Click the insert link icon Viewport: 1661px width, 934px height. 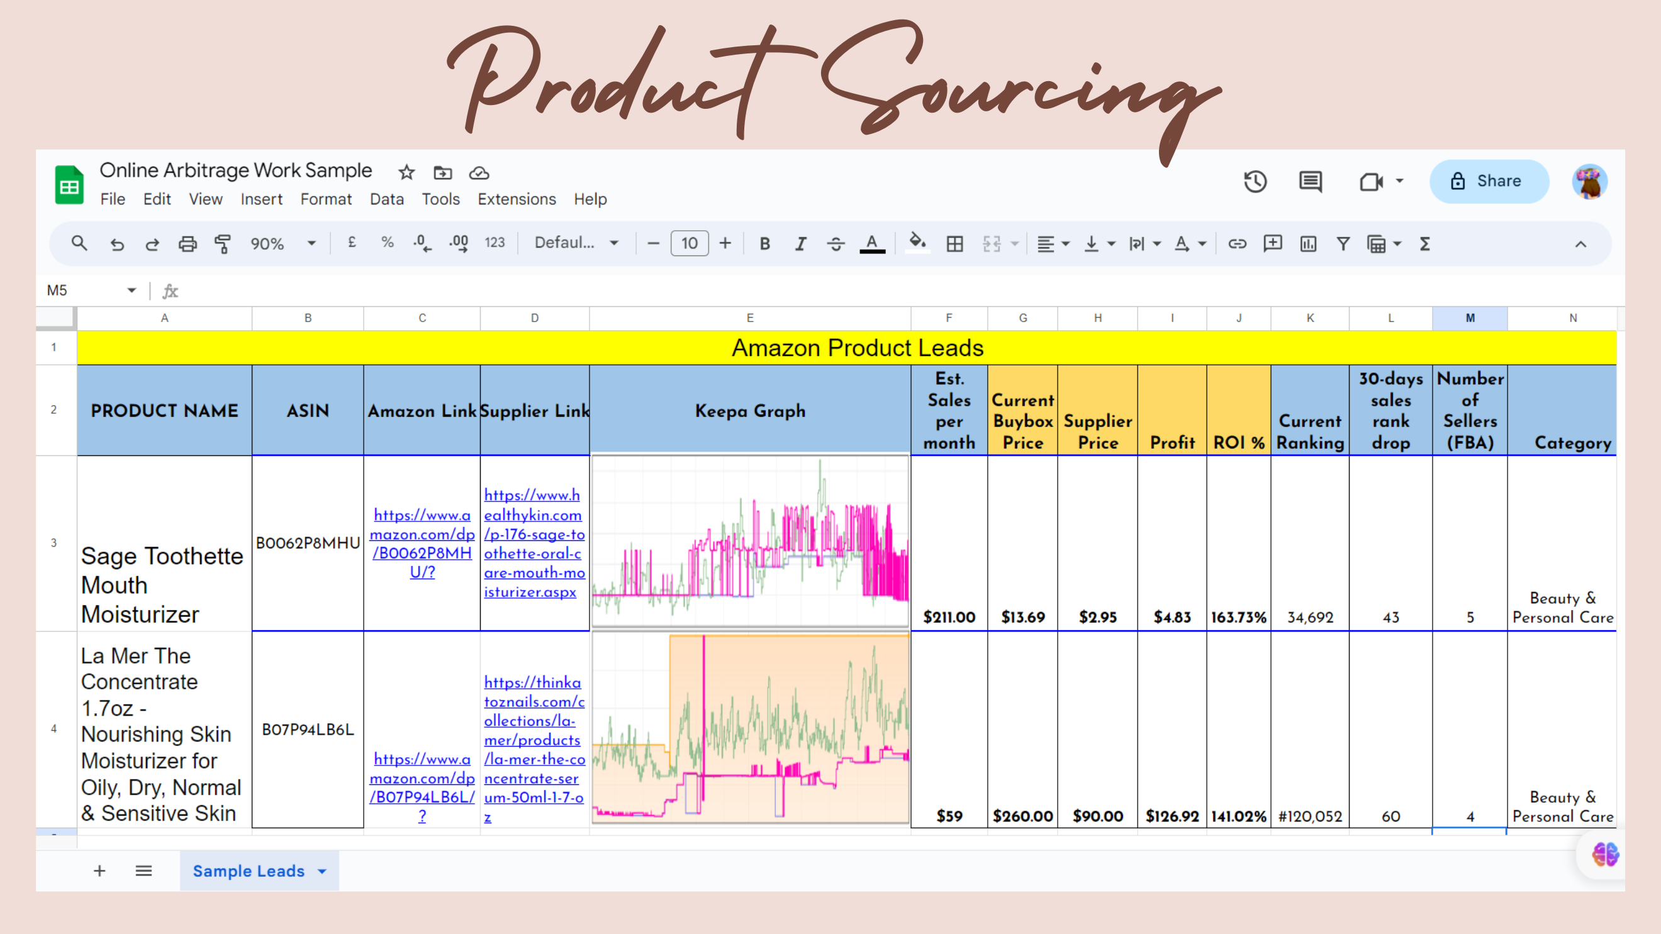click(1237, 243)
